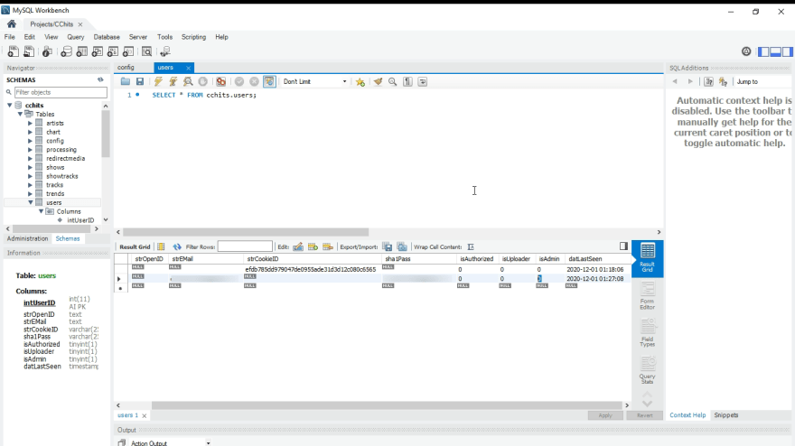The image size is (795, 446).
Task: Toggle autocommit mode button
Action: pyautogui.click(x=270, y=81)
